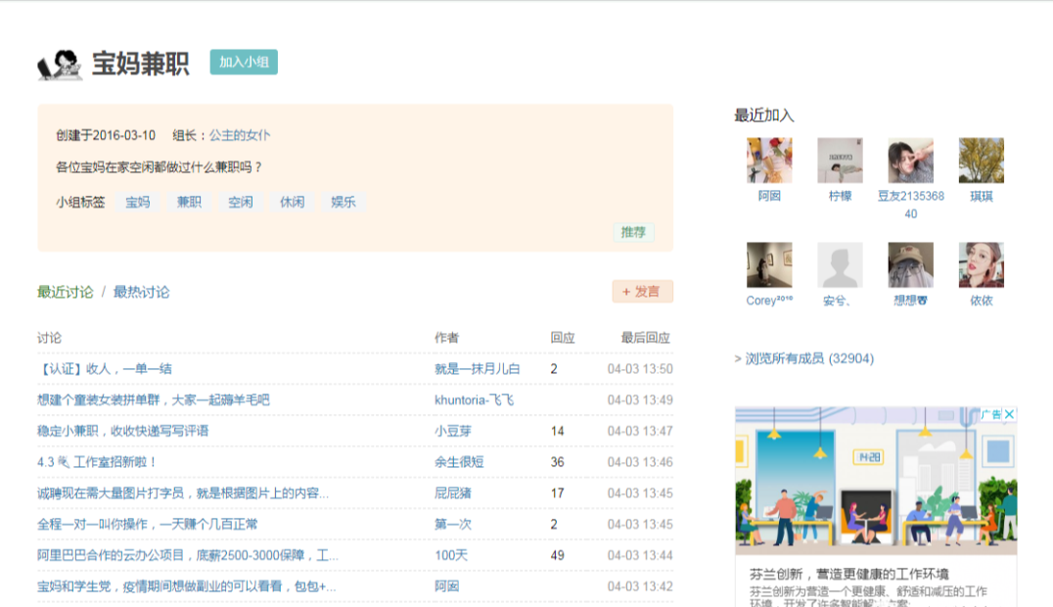Open topic 宝妈和学生党，疫情期间想做副业

coord(186,586)
